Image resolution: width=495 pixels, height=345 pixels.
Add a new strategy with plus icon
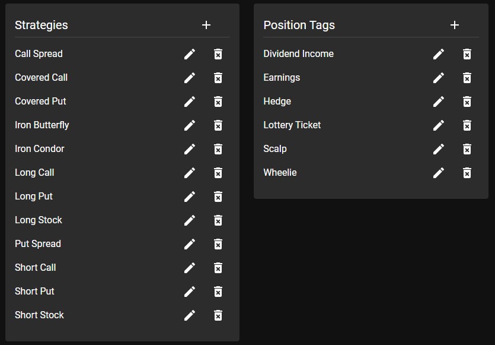pyautogui.click(x=206, y=25)
